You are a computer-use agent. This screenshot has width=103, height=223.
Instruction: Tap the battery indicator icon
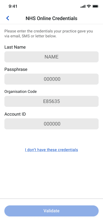coord(96,6)
